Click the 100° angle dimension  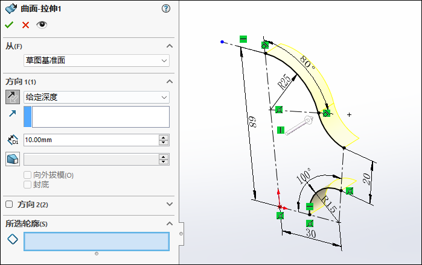[x=304, y=176]
